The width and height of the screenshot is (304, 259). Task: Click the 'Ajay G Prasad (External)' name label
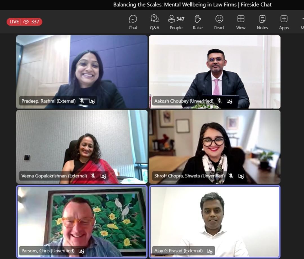coord(178,251)
